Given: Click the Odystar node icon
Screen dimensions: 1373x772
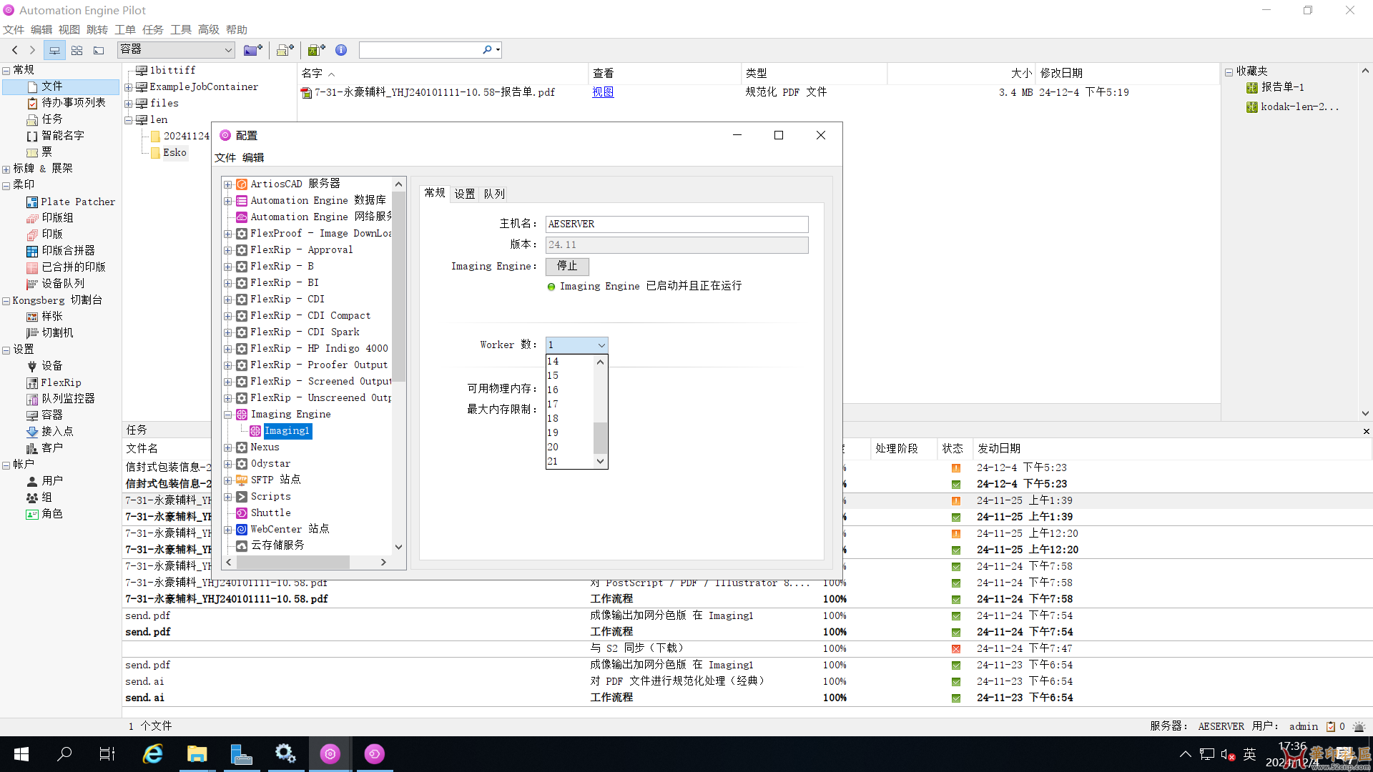Looking at the screenshot, I should [242, 464].
